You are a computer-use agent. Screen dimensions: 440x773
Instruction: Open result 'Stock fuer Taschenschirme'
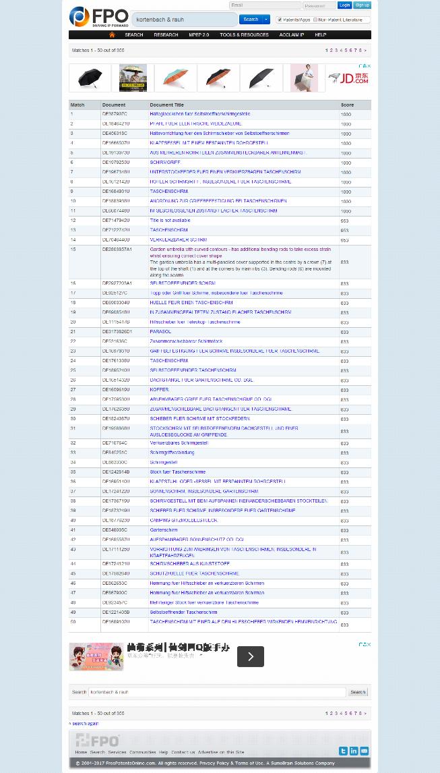pyautogui.click(x=178, y=472)
